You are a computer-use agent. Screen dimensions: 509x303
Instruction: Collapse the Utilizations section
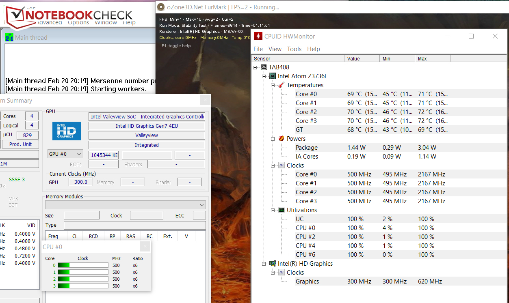(273, 210)
